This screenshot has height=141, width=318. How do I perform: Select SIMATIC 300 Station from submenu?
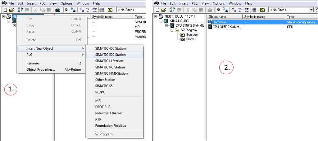click(x=114, y=55)
